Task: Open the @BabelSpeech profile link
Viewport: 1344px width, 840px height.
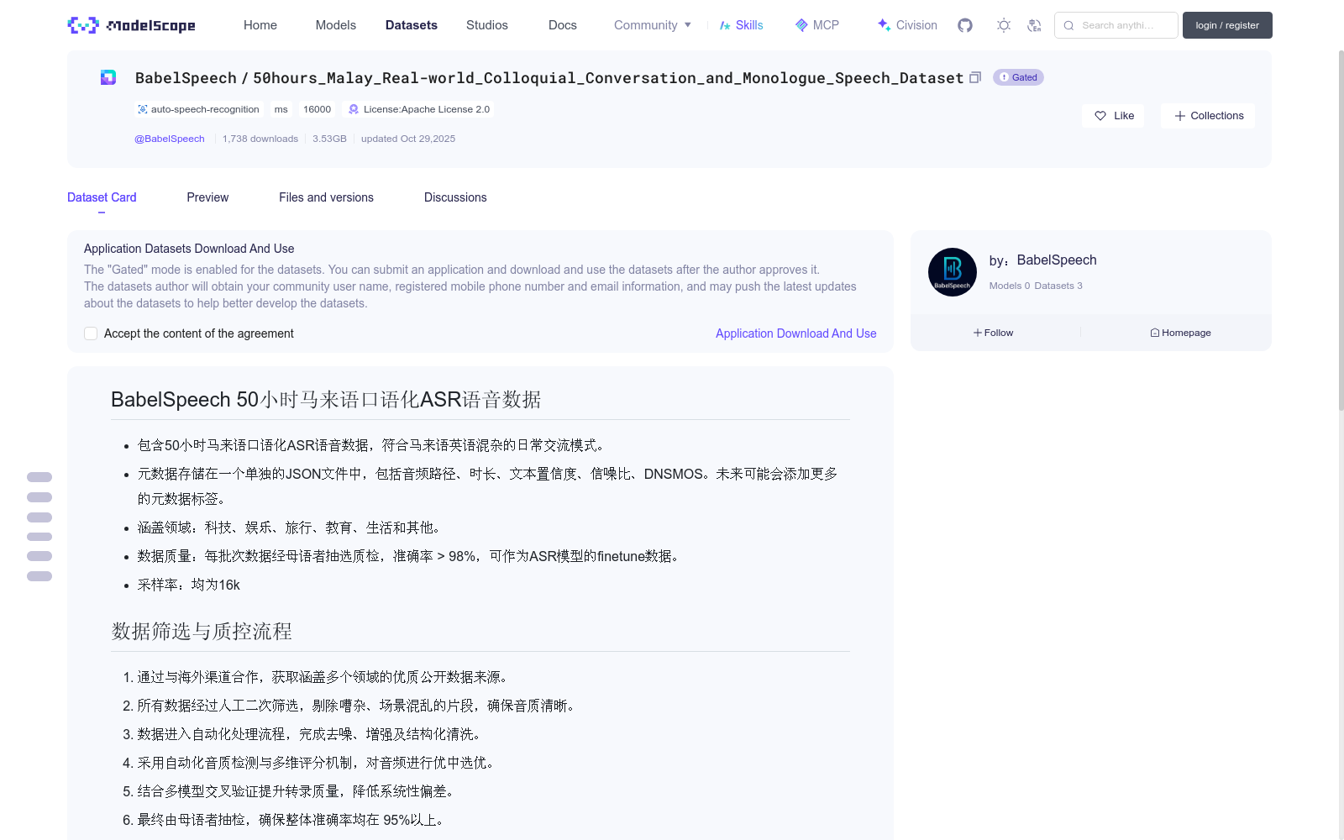Action: click(170, 139)
